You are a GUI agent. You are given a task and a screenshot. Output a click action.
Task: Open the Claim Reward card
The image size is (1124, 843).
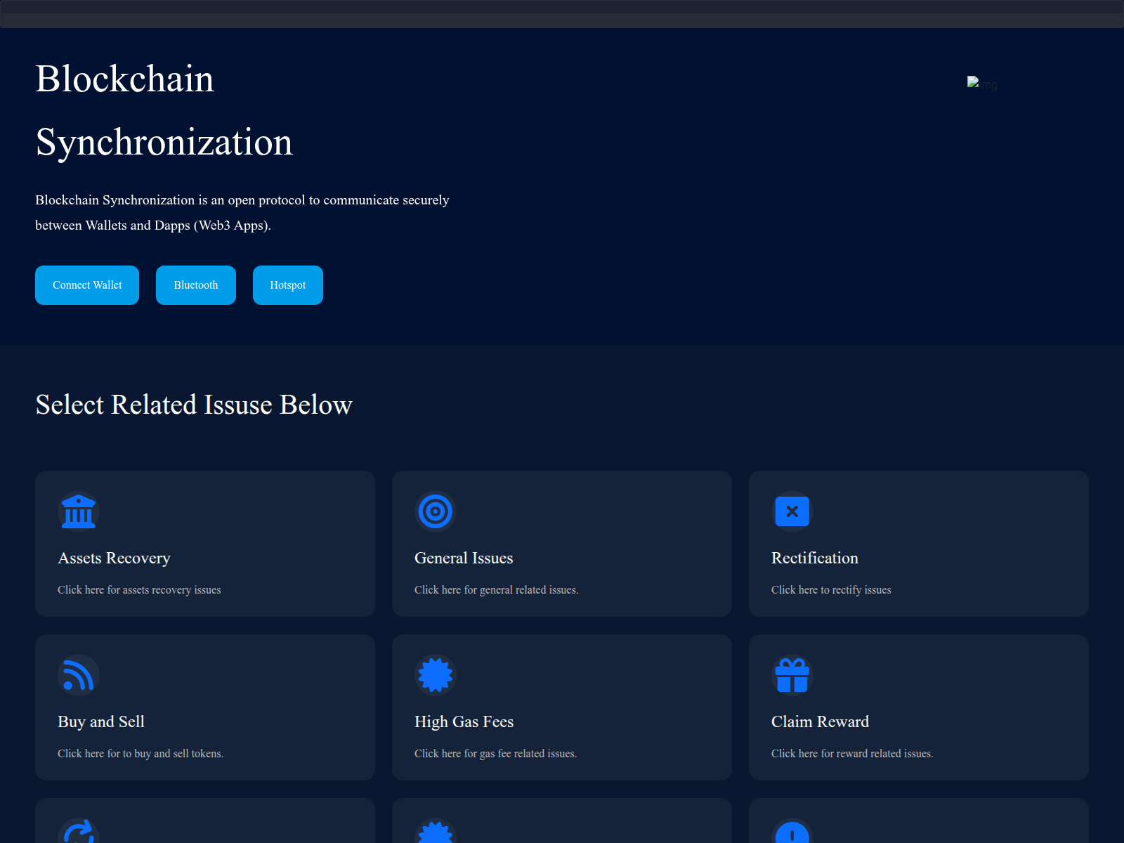(918, 707)
